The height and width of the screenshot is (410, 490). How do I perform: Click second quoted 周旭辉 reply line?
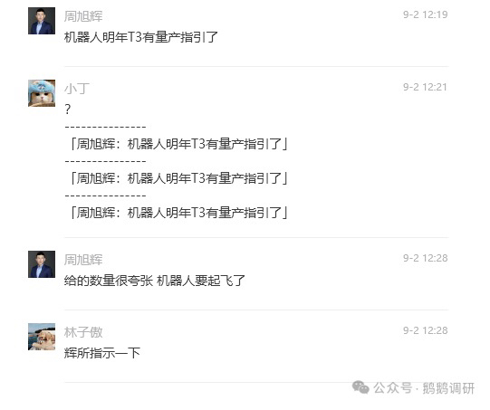(178, 178)
